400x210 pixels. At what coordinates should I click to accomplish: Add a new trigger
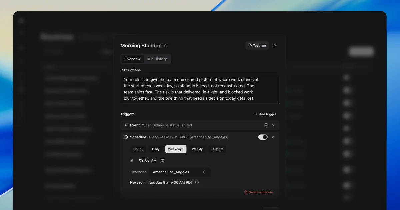(x=265, y=114)
